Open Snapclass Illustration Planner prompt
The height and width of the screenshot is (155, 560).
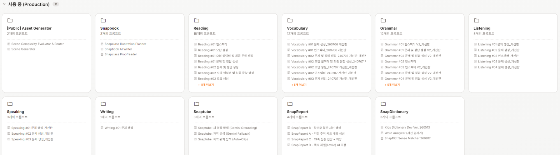coord(125,44)
